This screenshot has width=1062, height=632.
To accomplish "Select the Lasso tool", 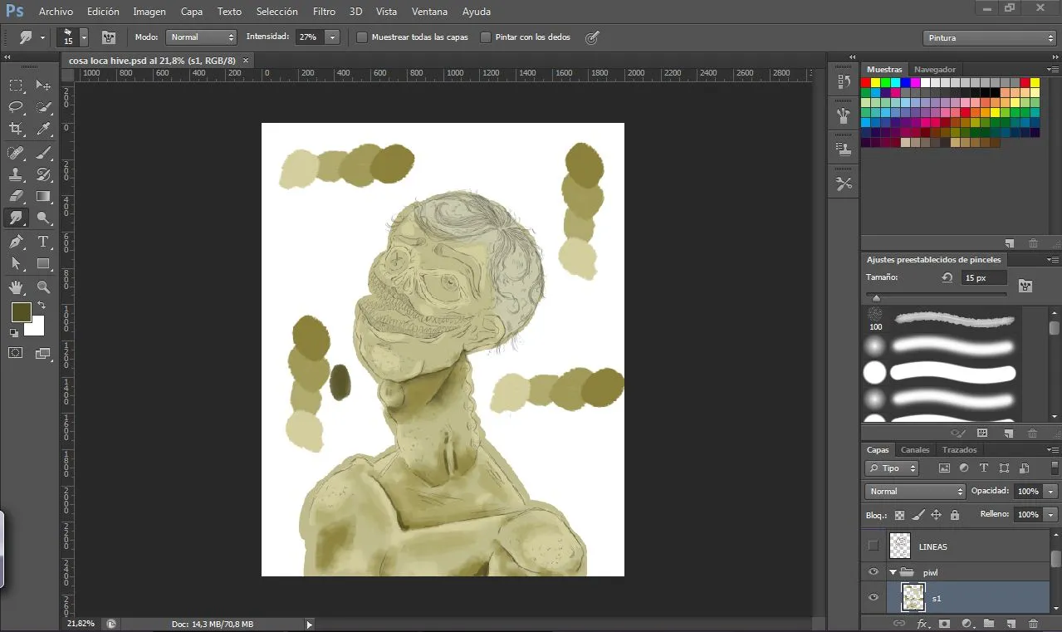I will pos(16,106).
